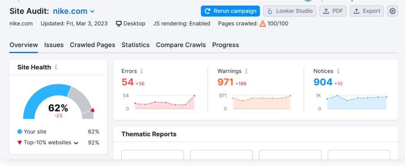Open the Issues tab
The width and height of the screenshot is (405, 166).
click(x=54, y=45)
